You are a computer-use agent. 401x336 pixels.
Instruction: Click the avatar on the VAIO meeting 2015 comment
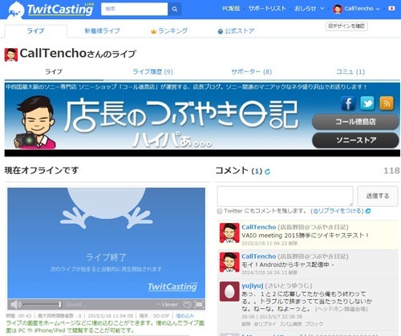[229, 233]
